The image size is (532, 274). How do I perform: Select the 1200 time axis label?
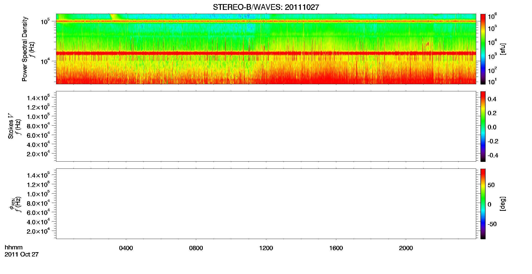[x=266, y=248]
